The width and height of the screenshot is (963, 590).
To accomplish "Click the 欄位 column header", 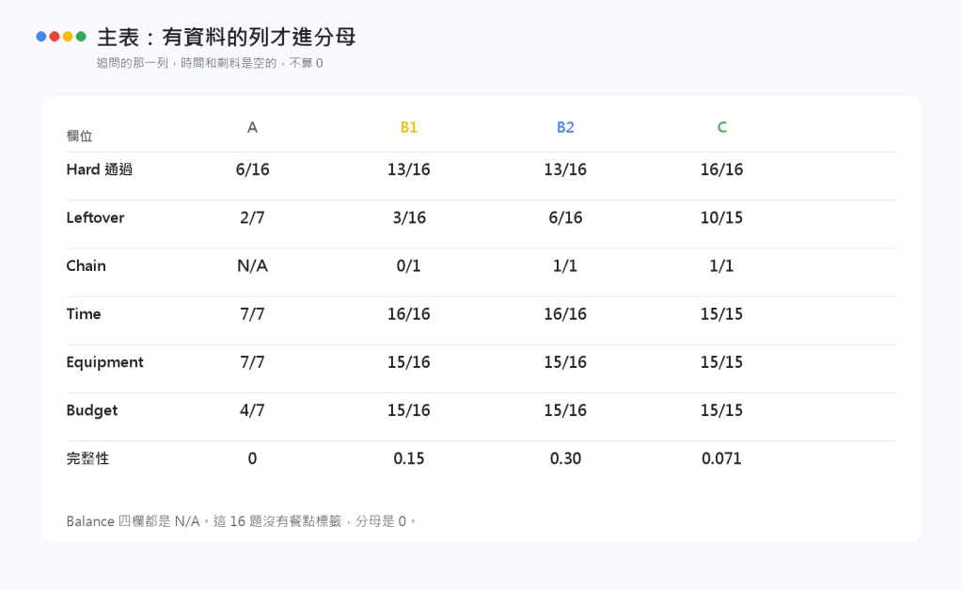I will [79, 136].
